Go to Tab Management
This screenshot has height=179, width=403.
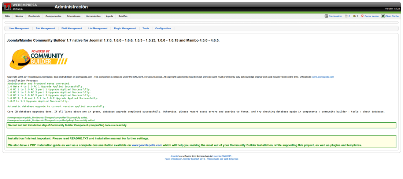45,29
